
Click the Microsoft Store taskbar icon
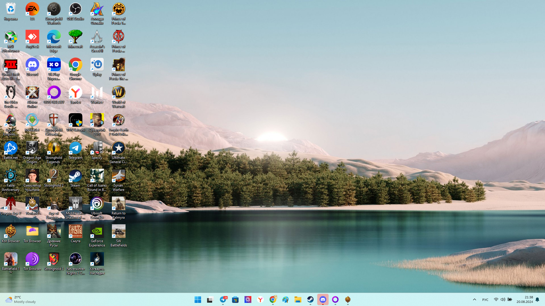(235, 299)
